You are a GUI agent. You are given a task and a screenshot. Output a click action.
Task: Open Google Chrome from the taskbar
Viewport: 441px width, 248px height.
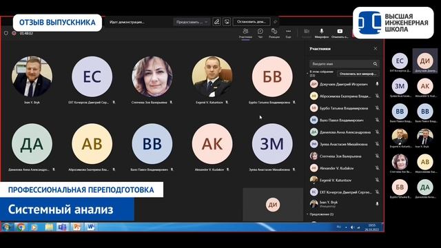pyautogui.click(x=21, y=227)
